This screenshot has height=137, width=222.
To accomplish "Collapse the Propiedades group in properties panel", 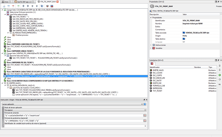I will (x=151, y=18).
